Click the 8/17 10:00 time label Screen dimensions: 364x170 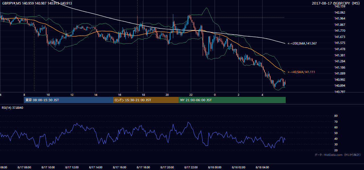pyautogui.click(x=48, y=167)
